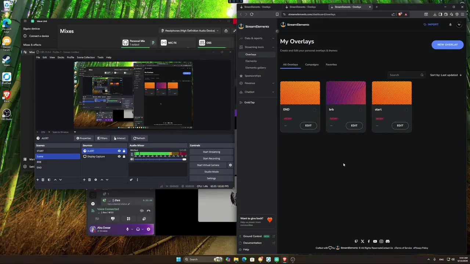Open Brave Shields icon in address bar

(399, 14)
